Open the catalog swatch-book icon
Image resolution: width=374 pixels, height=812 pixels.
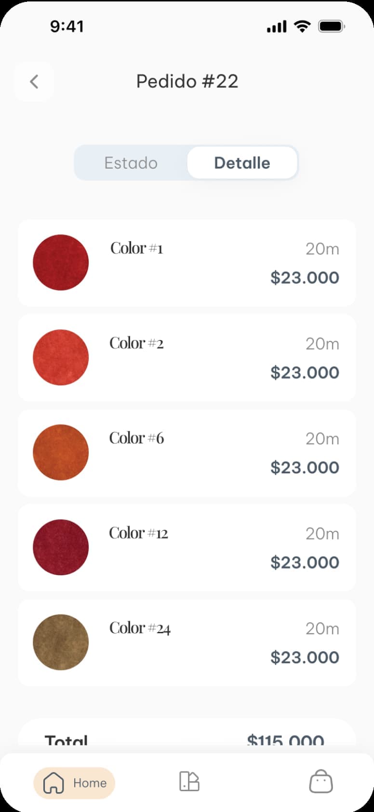point(189,781)
